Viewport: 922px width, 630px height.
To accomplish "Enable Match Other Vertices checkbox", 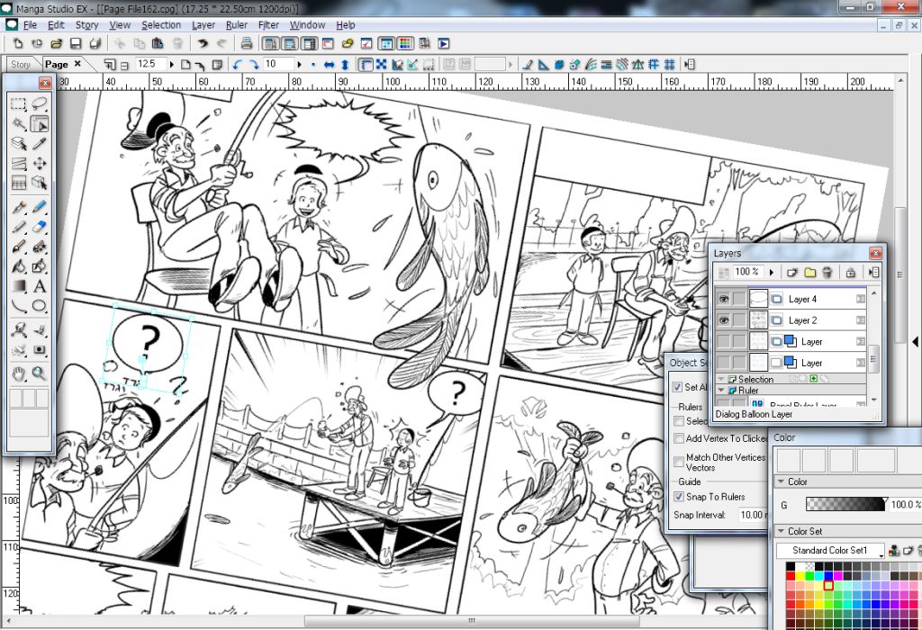I will pyautogui.click(x=679, y=462).
